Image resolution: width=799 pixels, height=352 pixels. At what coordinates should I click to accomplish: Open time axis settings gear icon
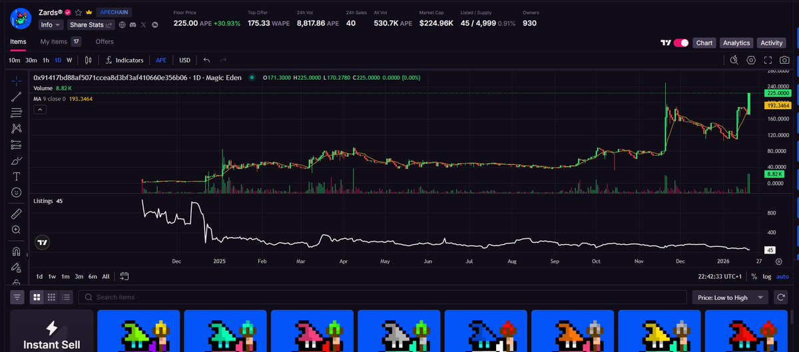778,262
